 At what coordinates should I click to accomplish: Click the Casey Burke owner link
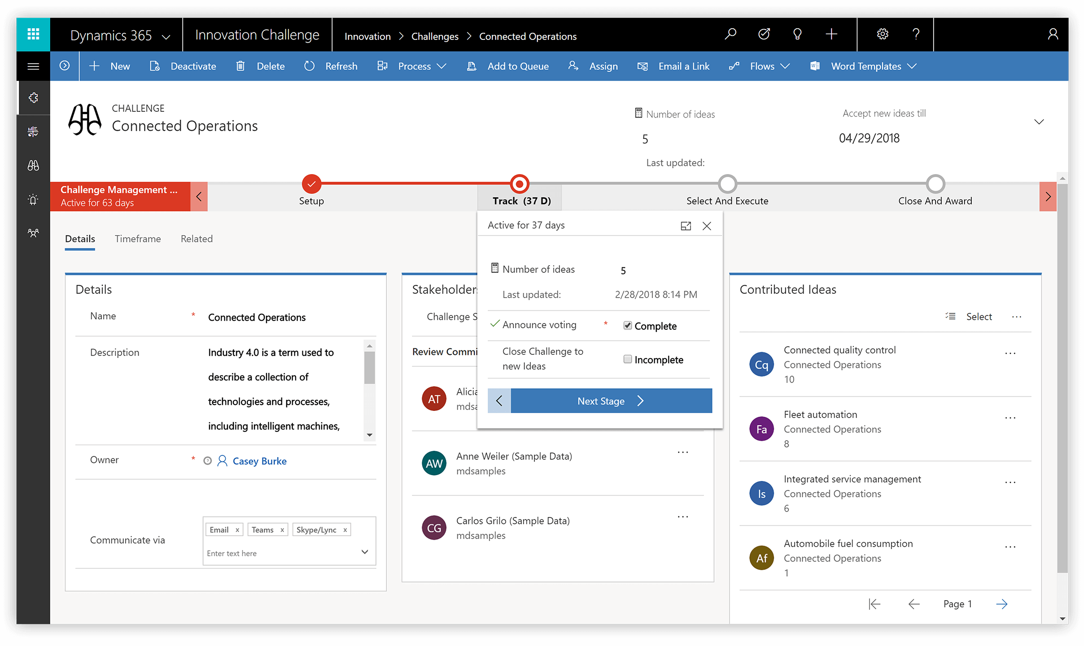pos(259,461)
